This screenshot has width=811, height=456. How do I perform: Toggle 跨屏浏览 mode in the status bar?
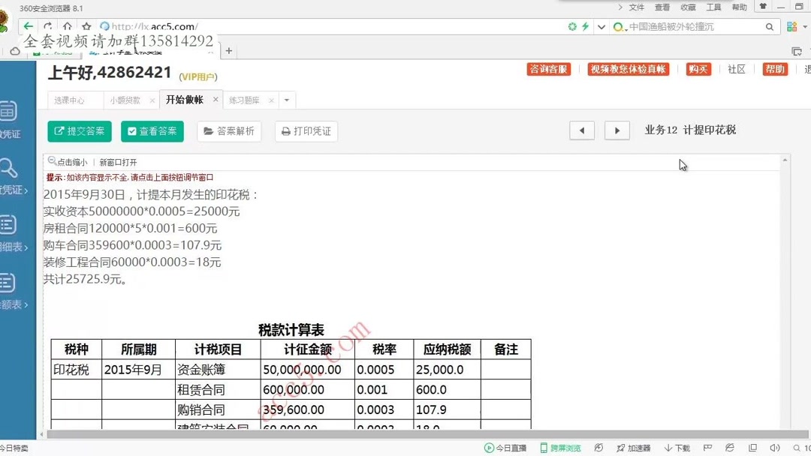coord(560,448)
